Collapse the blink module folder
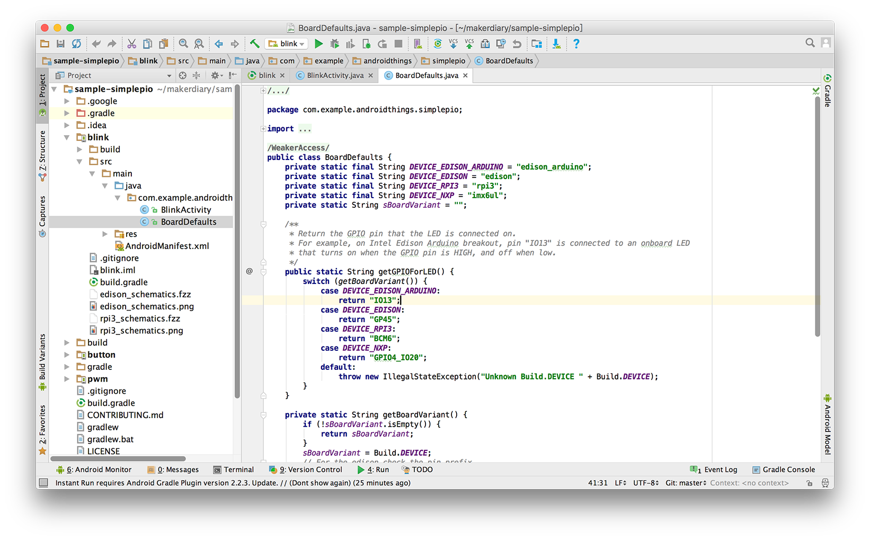This screenshot has width=870, height=540. [67, 137]
